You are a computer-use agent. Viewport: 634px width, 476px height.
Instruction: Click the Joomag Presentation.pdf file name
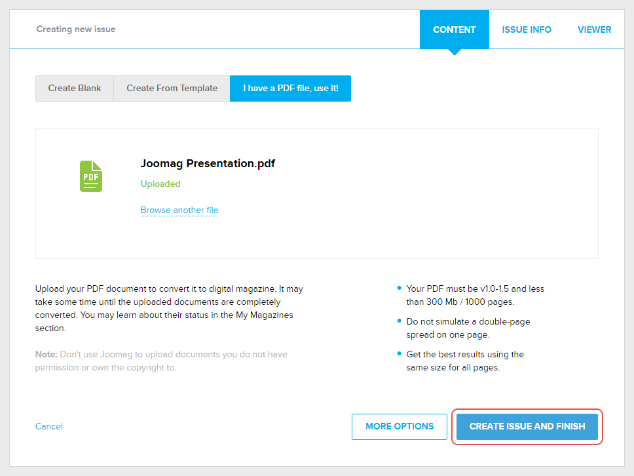[208, 163]
